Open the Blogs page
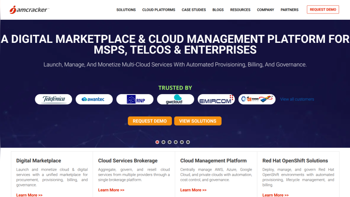Image resolution: width=350 pixels, height=197 pixels. click(x=218, y=10)
